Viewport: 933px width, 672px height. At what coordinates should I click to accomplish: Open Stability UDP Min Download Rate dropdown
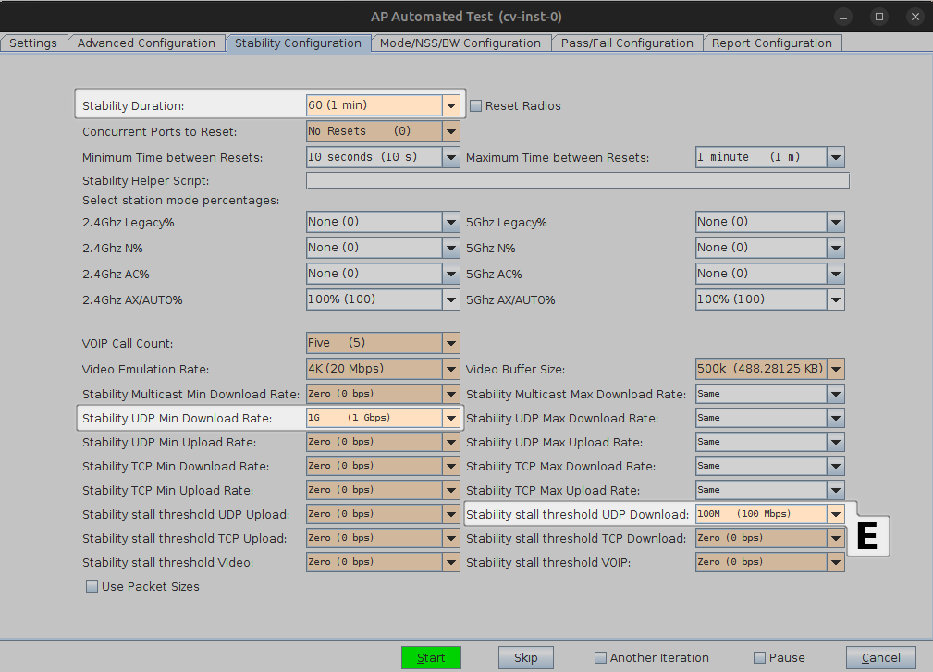pos(450,418)
